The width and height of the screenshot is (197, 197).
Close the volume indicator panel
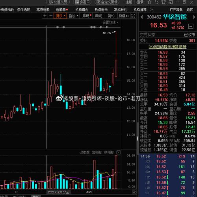pos(118,152)
